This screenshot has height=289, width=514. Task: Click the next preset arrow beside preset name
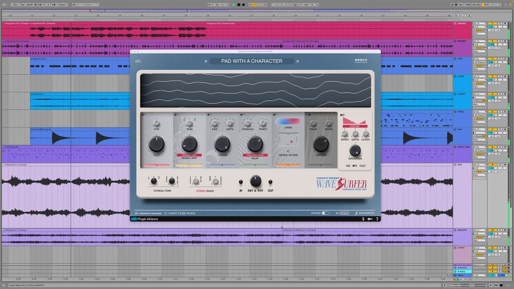[298, 61]
